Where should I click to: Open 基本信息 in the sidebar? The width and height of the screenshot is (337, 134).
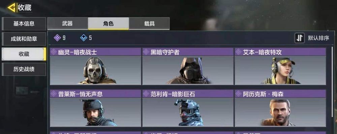(x=24, y=24)
